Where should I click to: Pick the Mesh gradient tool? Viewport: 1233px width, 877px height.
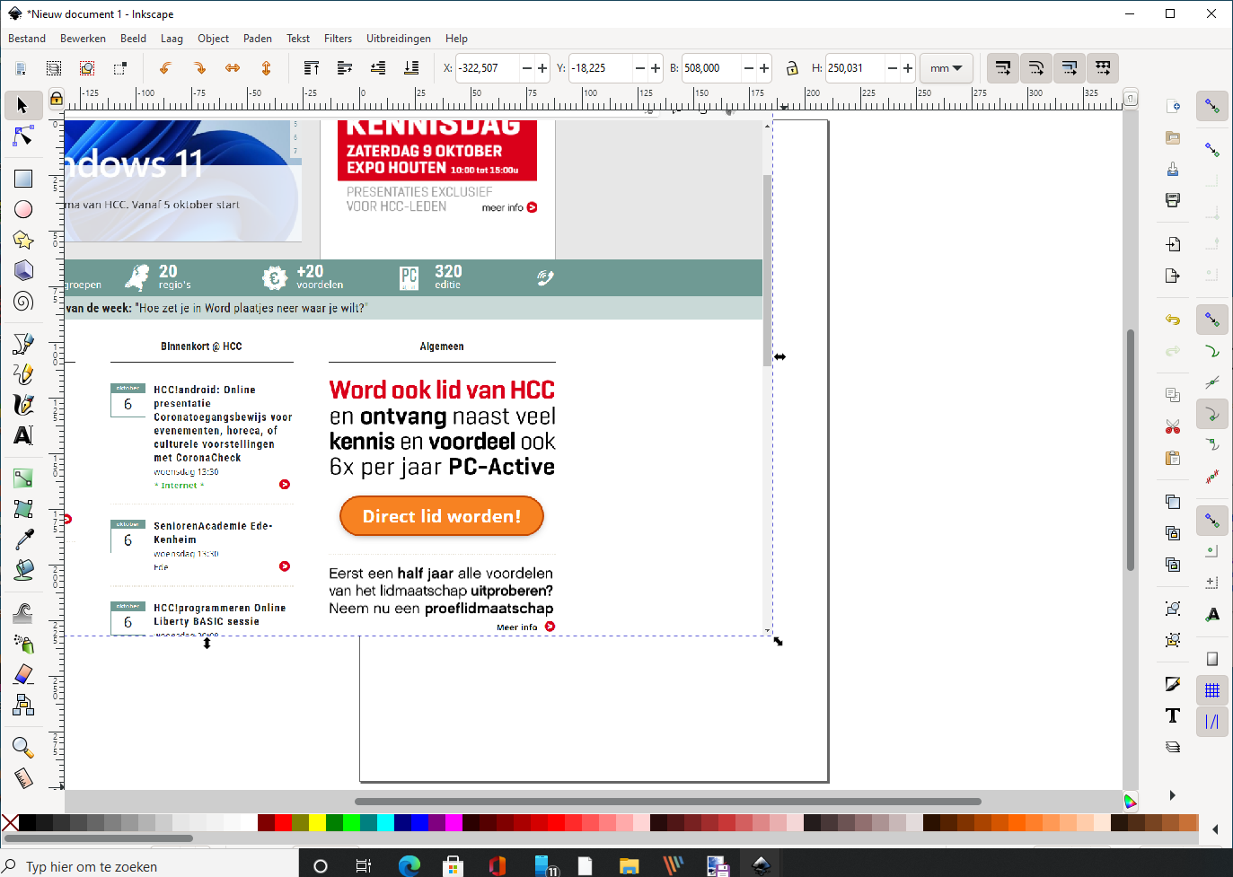click(x=22, y=508)
